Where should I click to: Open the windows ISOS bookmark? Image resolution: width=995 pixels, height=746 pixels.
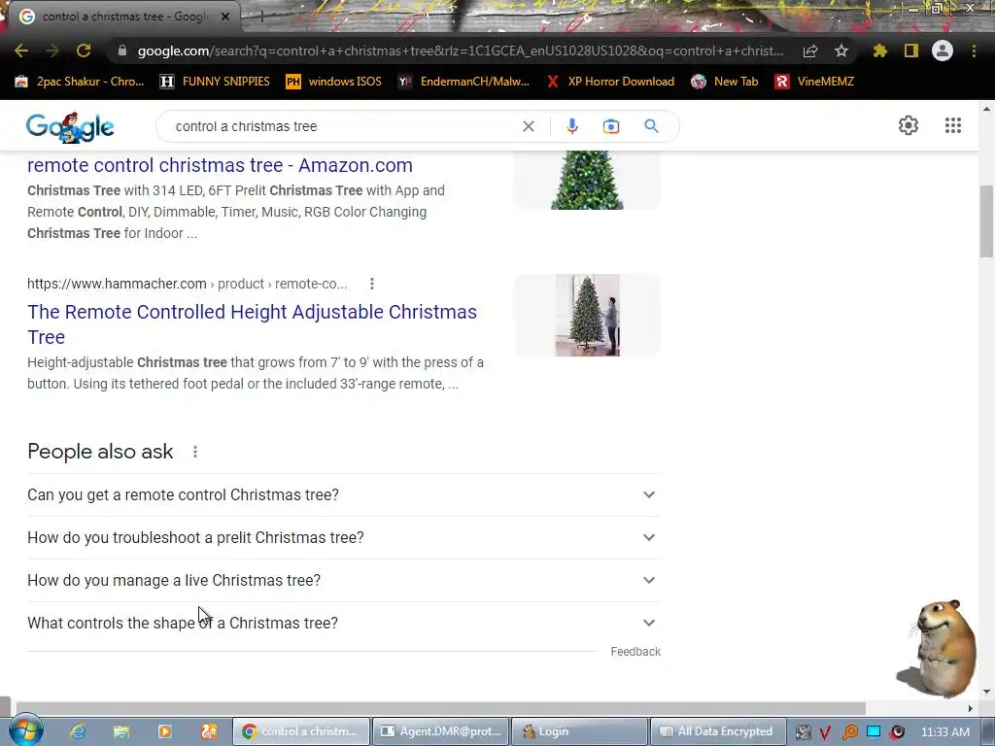coord(333,82)
